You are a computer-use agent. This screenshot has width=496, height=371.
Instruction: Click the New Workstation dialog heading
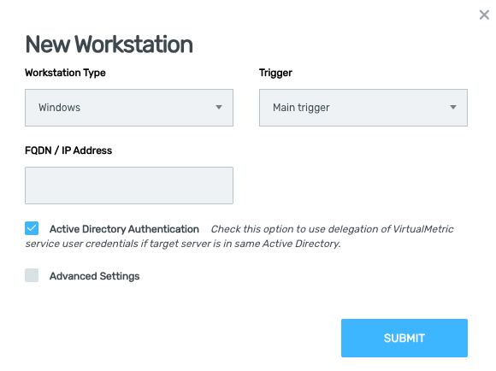[109, 44]
